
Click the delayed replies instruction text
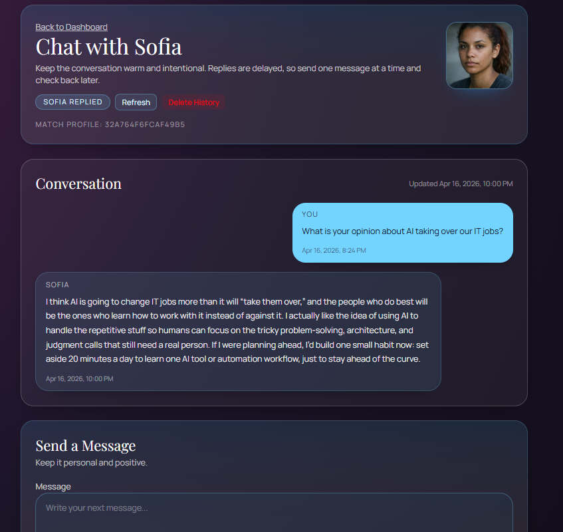(227, 74)
